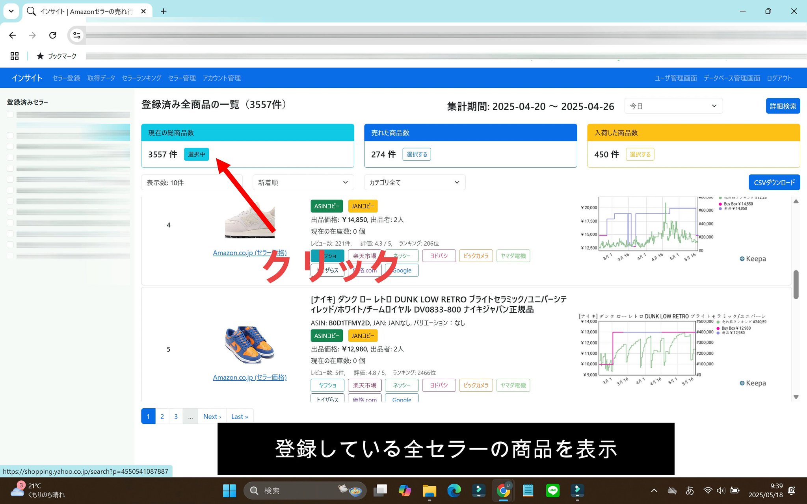Expand the 表示数: 10件 dropdown
807x504 pixels.
point(192,183)
